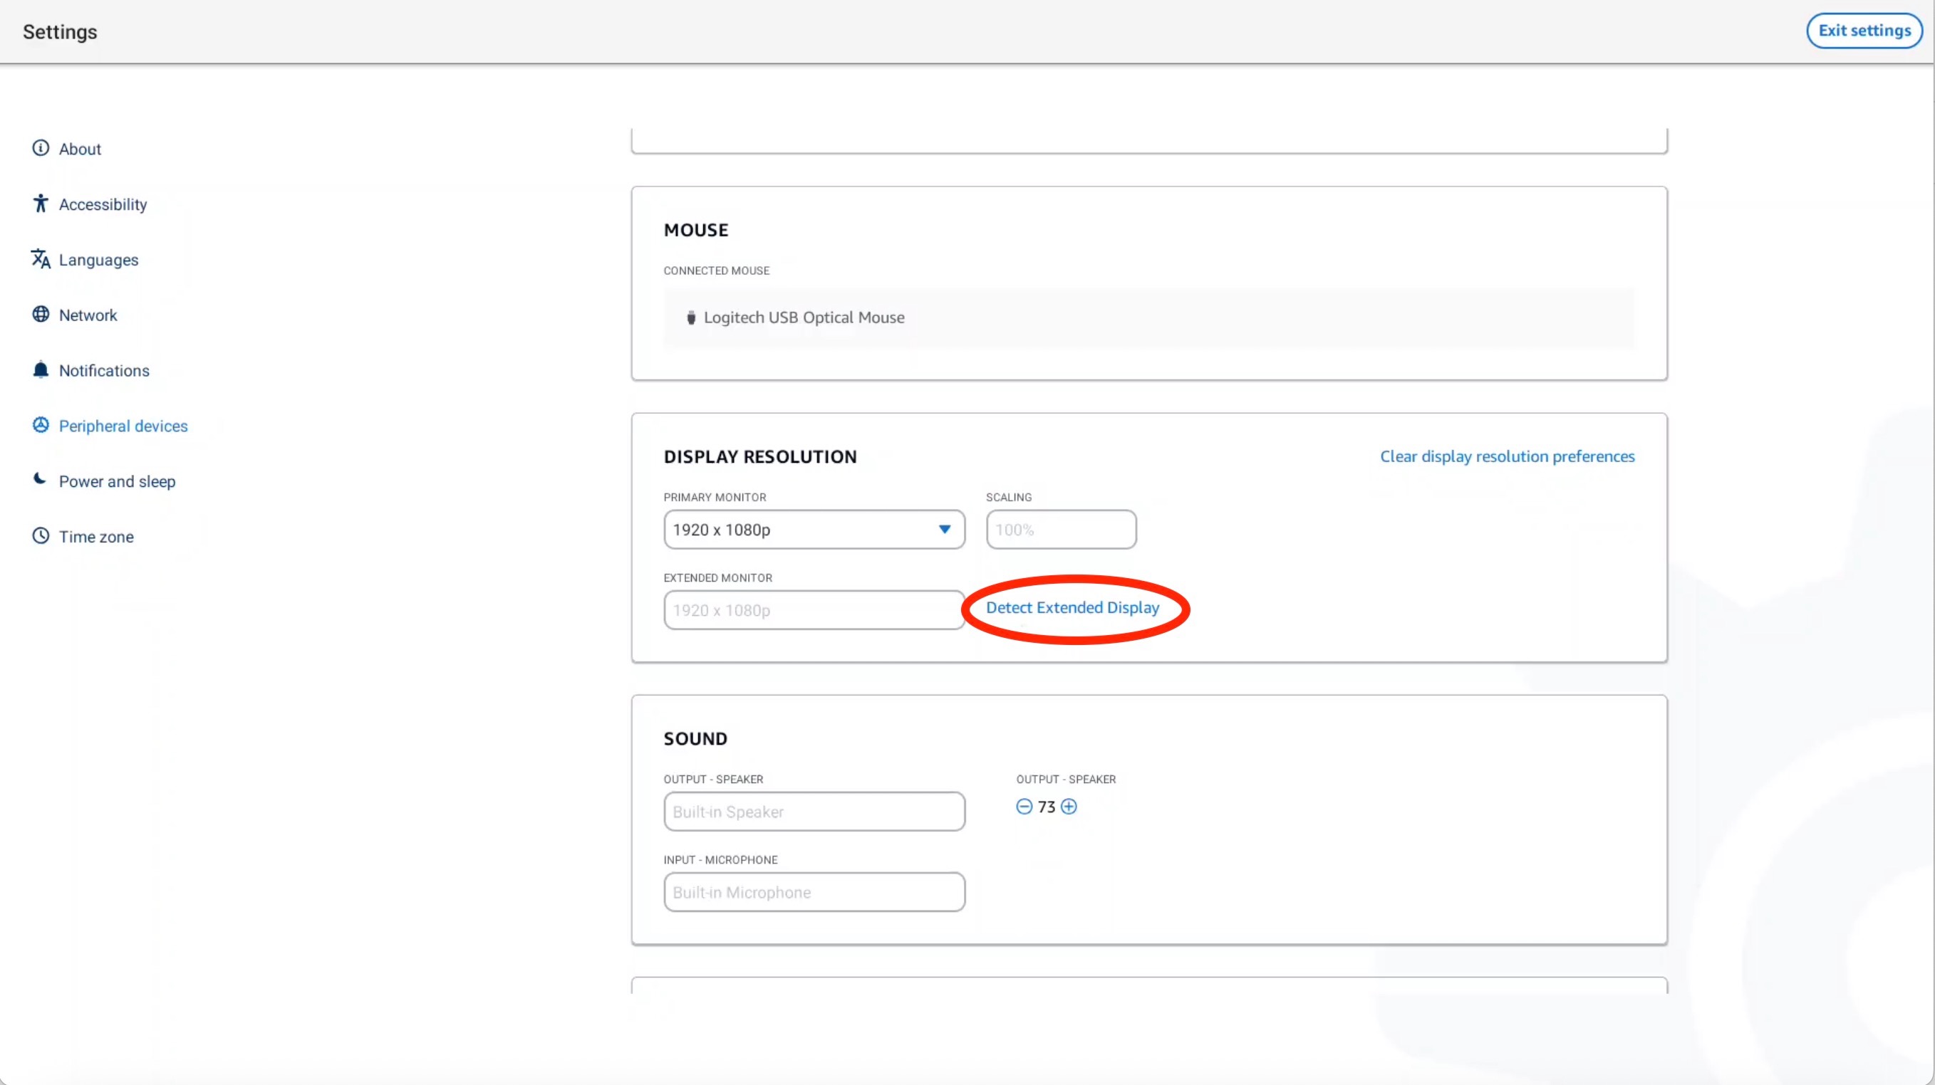
Task: Open the Power and sleep settings page
Action: [x=117, y=481]
